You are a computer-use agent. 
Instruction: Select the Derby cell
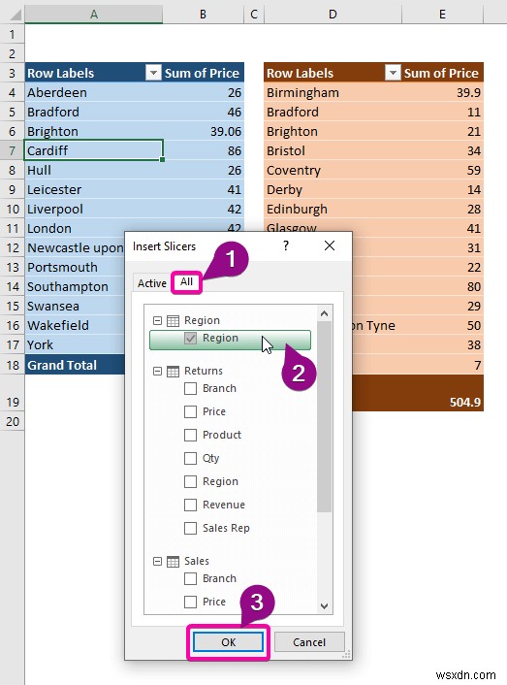333,189
